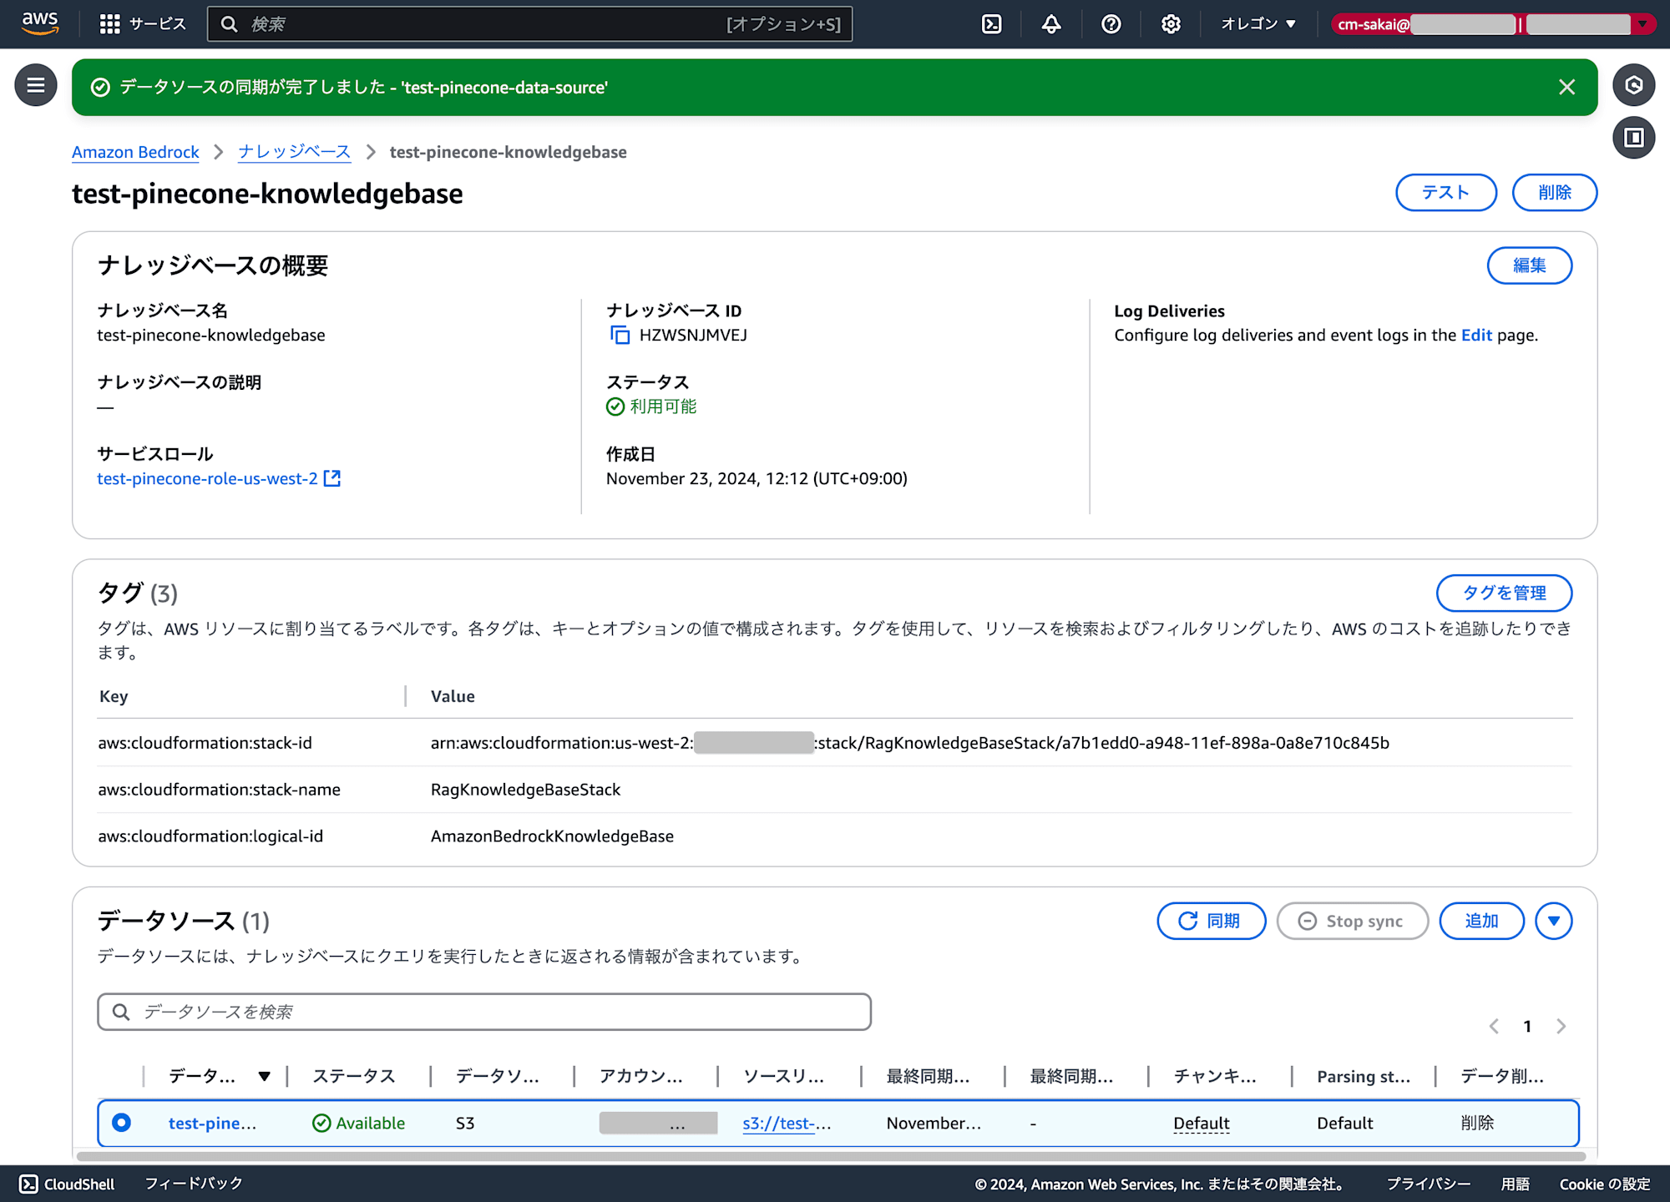
Task: Click the ステータス column header
Action: coord(354,1076)
